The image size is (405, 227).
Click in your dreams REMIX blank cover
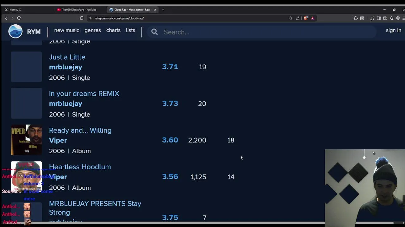(26, 103)
